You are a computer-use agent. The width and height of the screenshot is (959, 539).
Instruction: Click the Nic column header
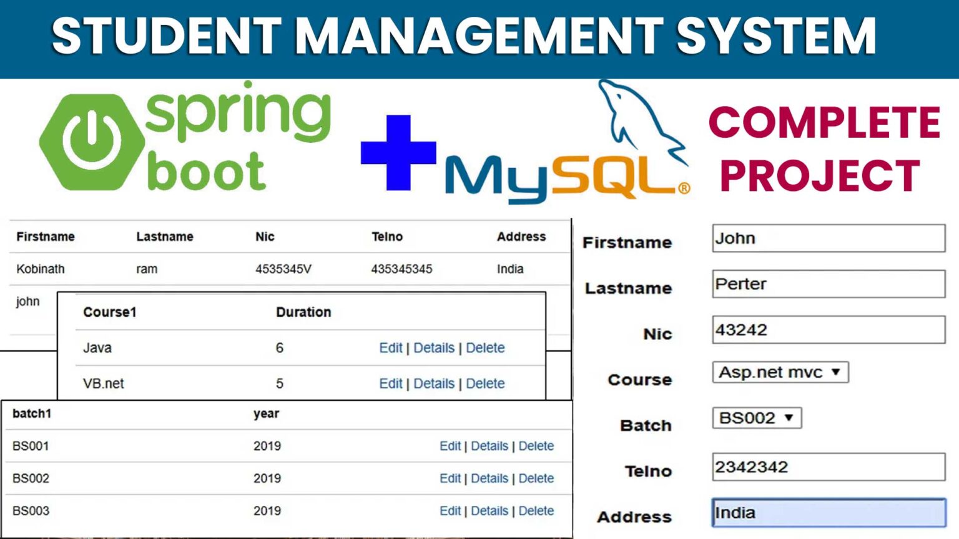[x=265, y=237]
